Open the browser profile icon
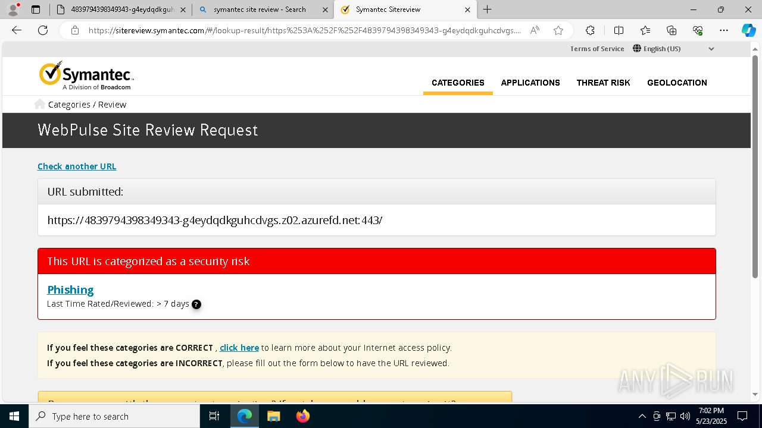This screenshot has width=762, height=428. click(x=13, y=10)
